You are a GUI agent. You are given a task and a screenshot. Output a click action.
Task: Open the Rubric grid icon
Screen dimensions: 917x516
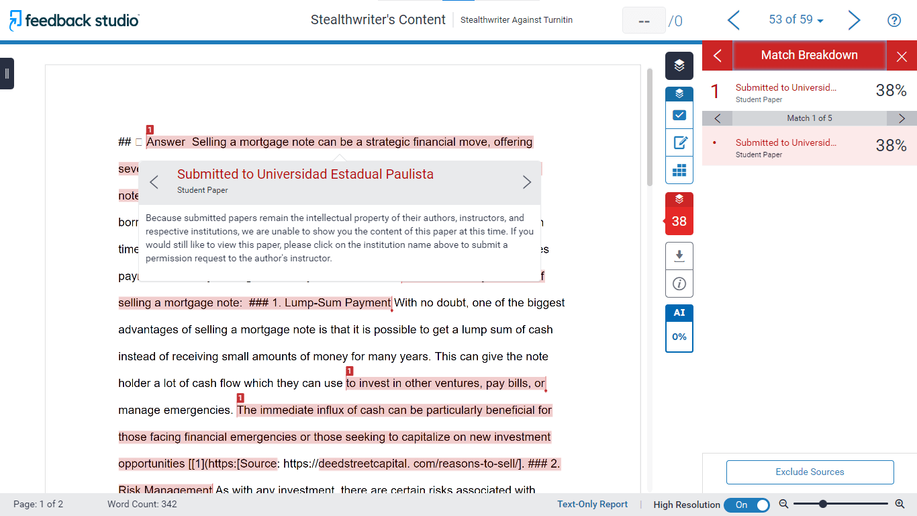point(679,170)
